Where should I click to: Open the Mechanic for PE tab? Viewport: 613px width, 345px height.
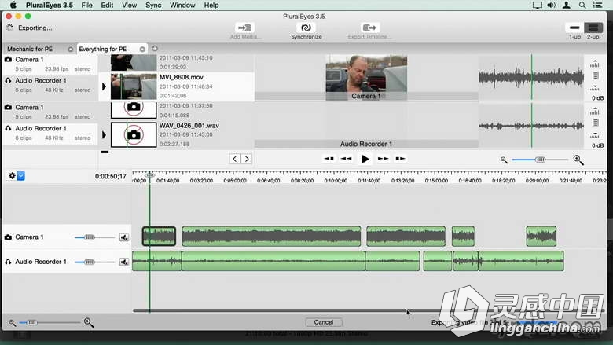coord(30,49)
